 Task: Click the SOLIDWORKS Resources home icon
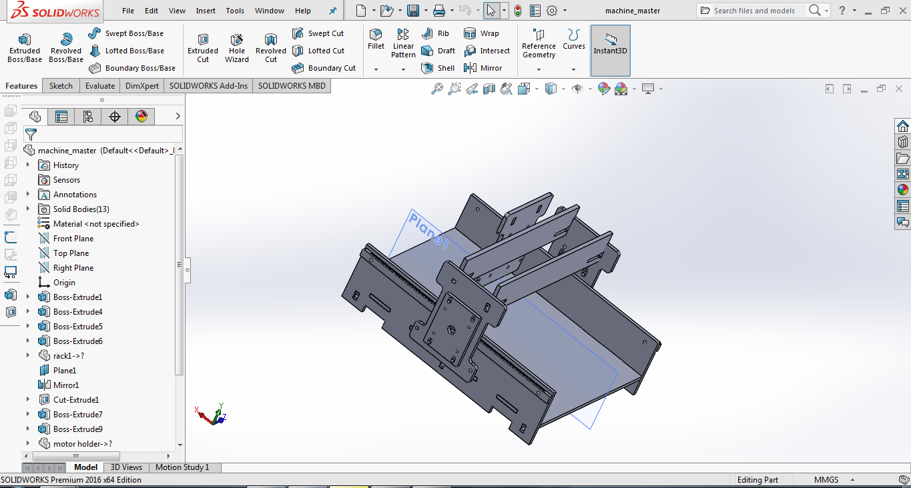[x=902, y=126]
